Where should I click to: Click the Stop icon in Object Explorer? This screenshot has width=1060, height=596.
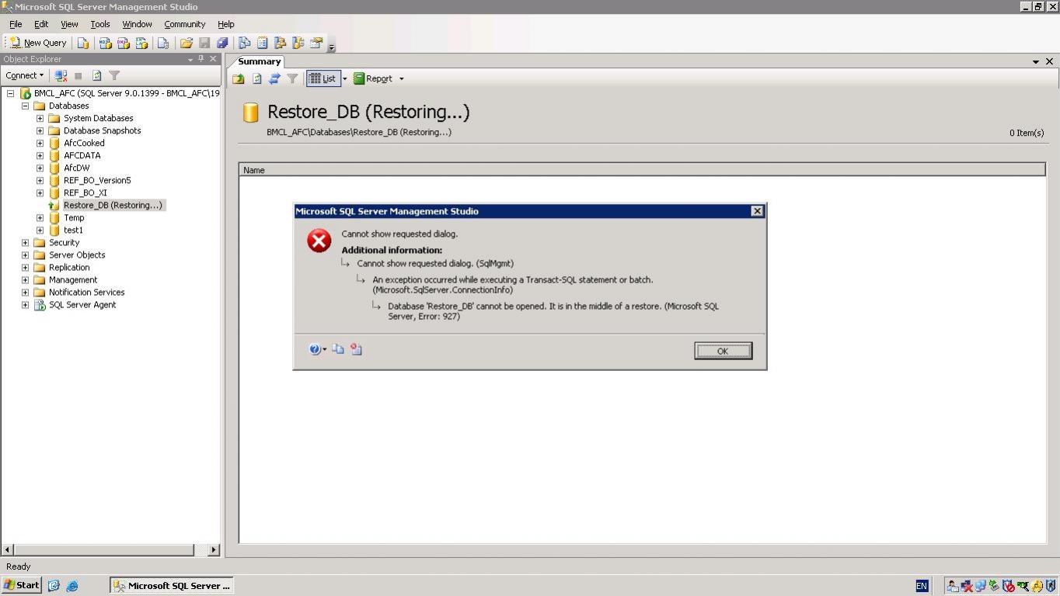78,75
